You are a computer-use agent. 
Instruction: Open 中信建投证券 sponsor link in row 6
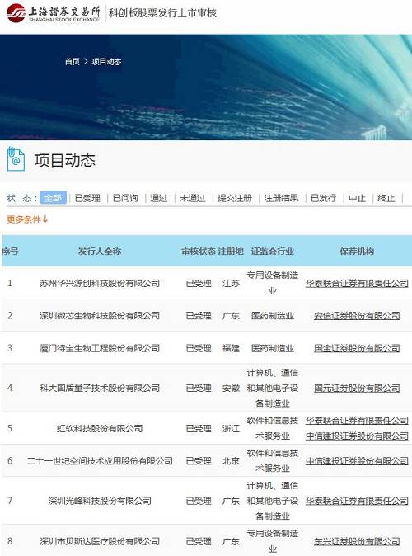(x=357, y=460)
